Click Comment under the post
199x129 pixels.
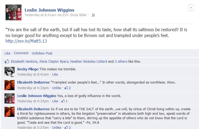click(x=21, y=53)
